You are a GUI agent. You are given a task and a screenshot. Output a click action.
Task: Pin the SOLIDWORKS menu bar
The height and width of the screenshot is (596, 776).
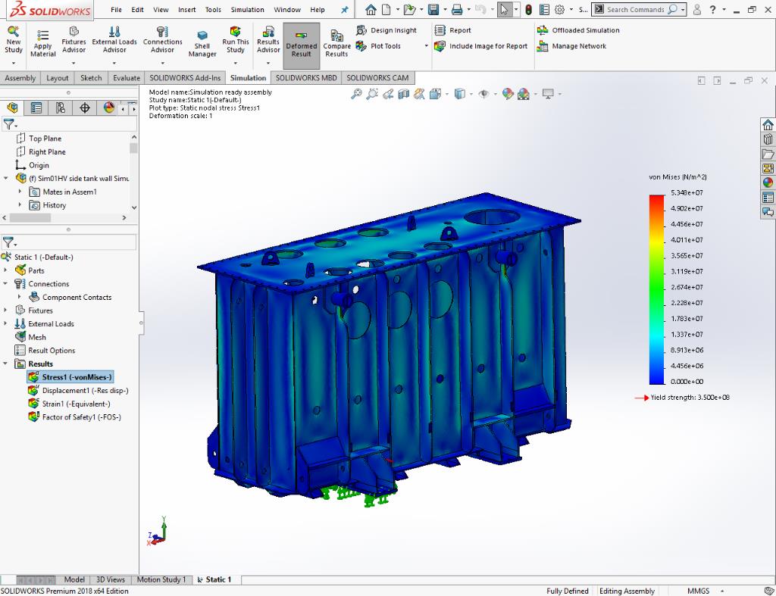click(345, 10)
